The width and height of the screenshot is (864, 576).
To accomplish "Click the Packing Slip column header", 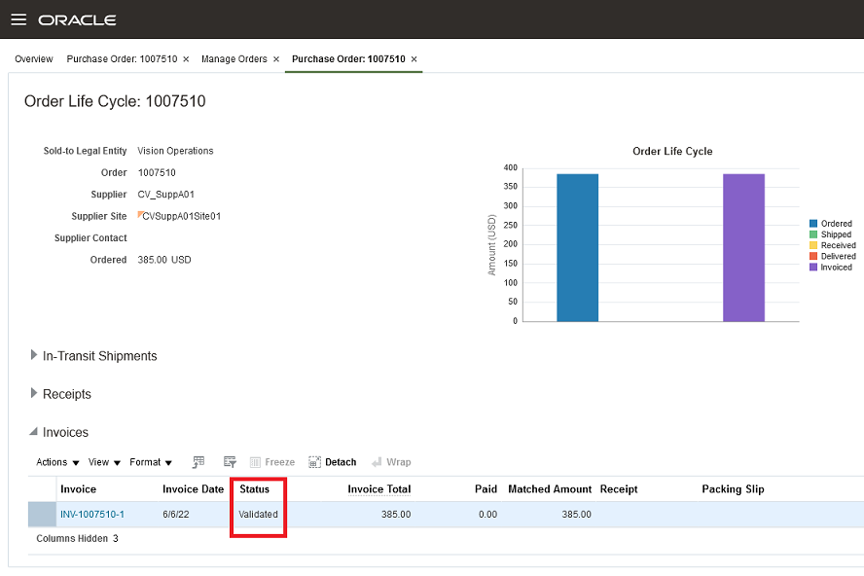I will (x=733, y=488).
